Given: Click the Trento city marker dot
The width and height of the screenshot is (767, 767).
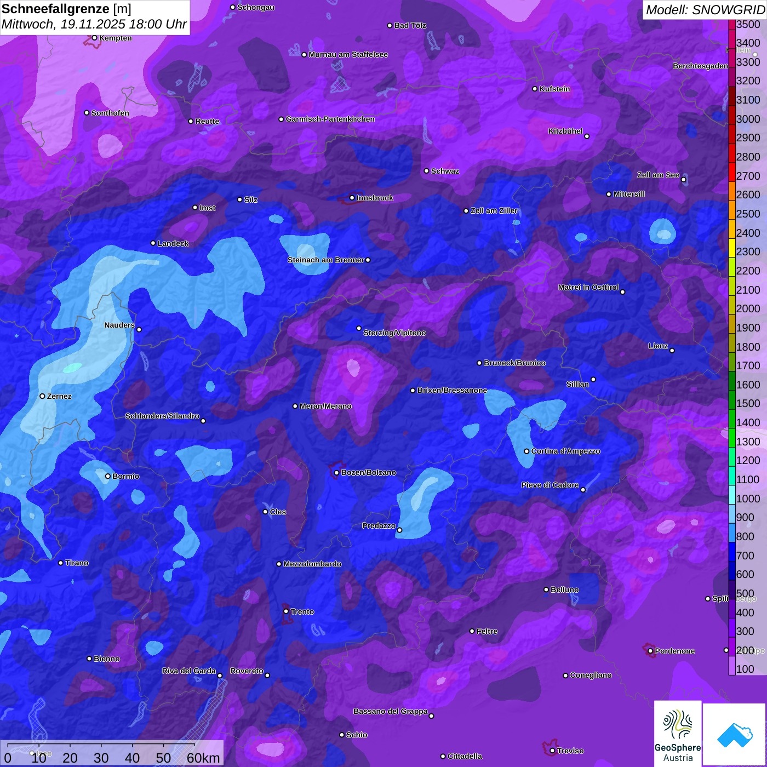Looking at the screenshot, I should [286, 611].
